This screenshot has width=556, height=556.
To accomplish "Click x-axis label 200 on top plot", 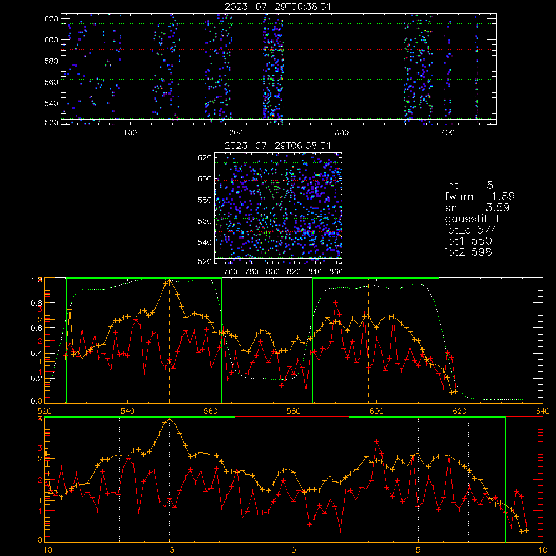I will [x=236, y=132].
